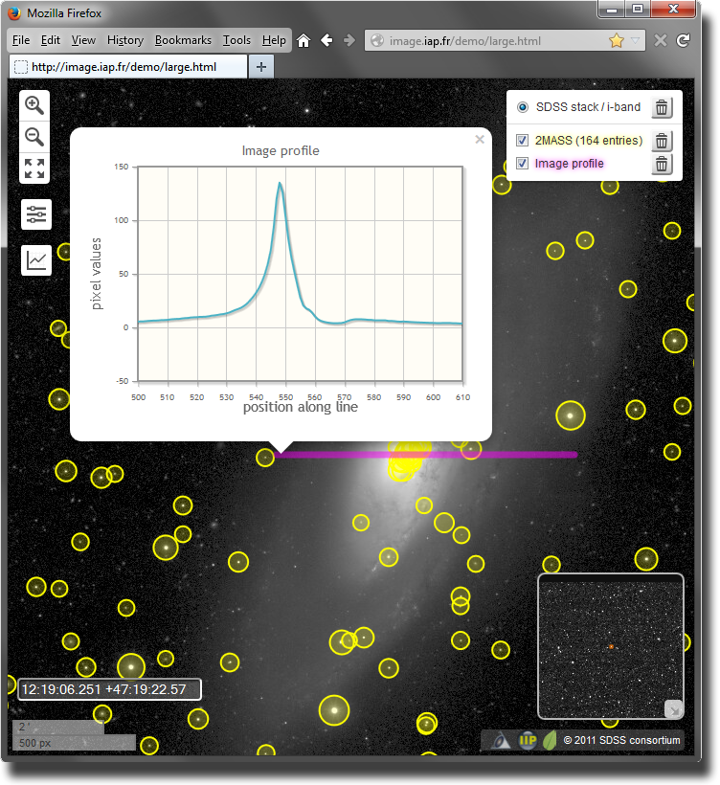Click the zoom in magnifier button
Image resolution: width=720 pixels, height=785 pixels.
(x=34, y=105)
